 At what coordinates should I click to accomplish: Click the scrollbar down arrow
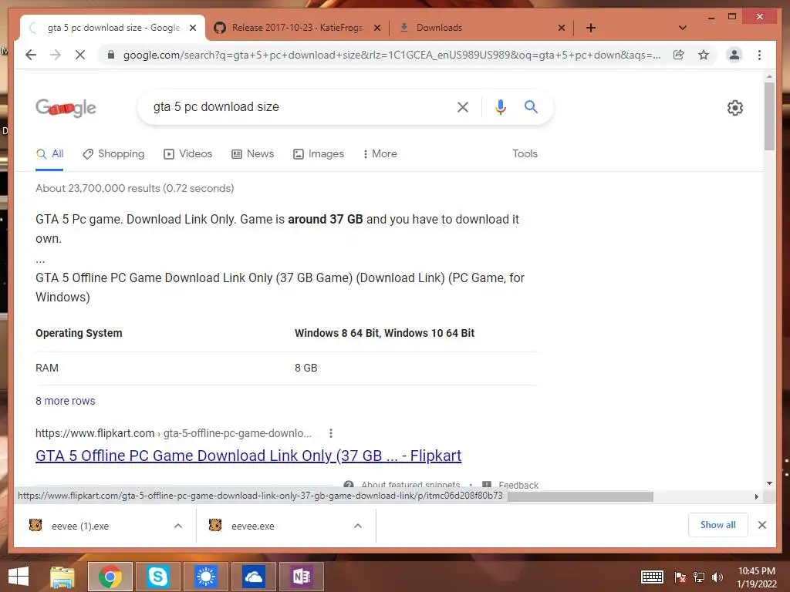(x=769, y=483)
